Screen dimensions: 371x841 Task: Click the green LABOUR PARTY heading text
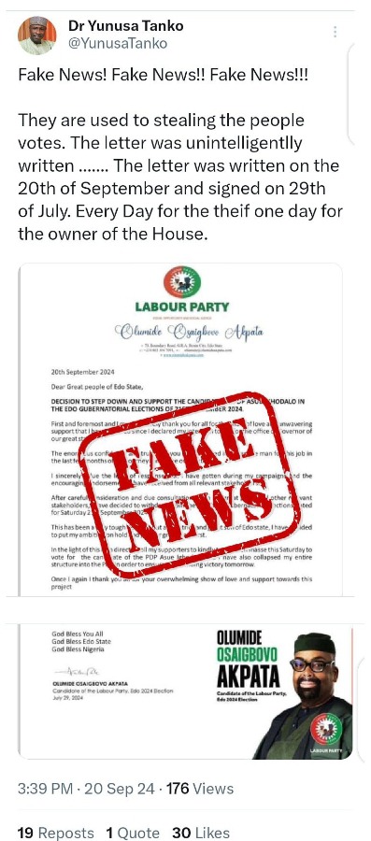point(181,307)
